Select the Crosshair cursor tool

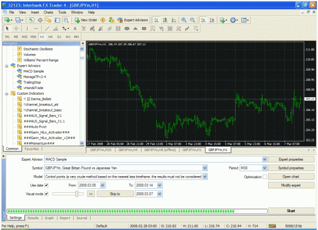point(16,28)
